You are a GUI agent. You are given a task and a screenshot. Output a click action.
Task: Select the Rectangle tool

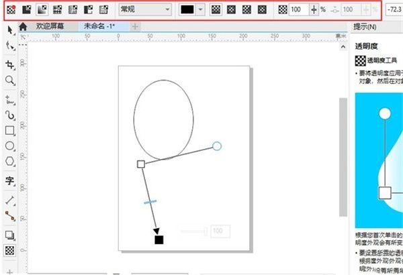(10, 131)
